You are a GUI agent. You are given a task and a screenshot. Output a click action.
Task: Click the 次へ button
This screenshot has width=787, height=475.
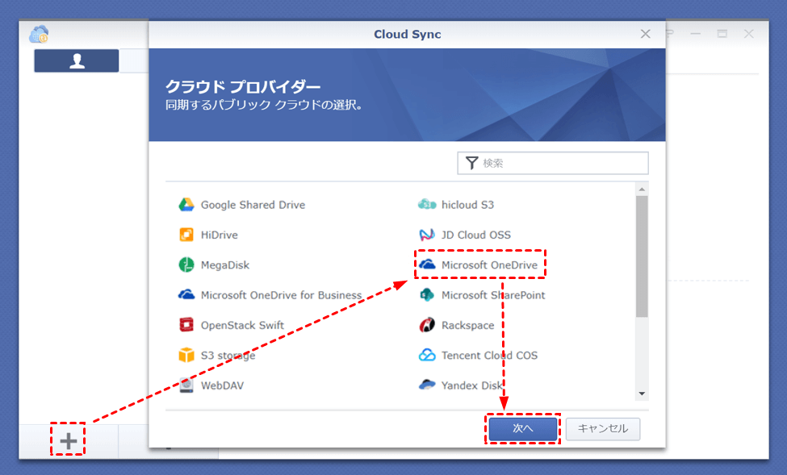click(x=522, y=428)
